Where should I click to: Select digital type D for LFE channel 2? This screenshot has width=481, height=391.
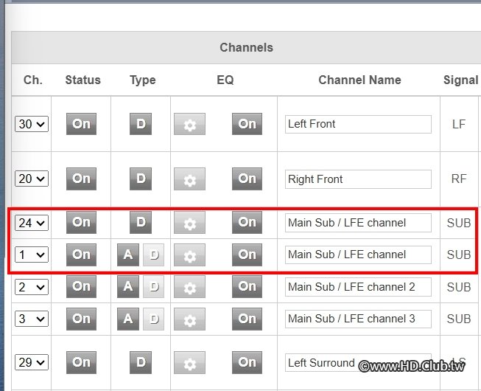click(x=153, y=287)
